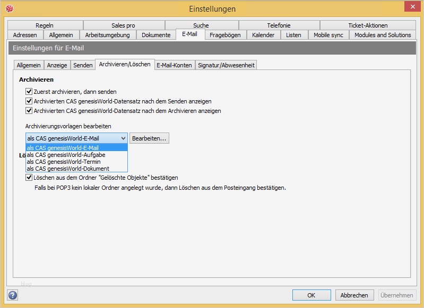Uncheck 'Datensatz nach dem Archivieren anzeigen'
424x308 pixels.
tap(29, 110)
